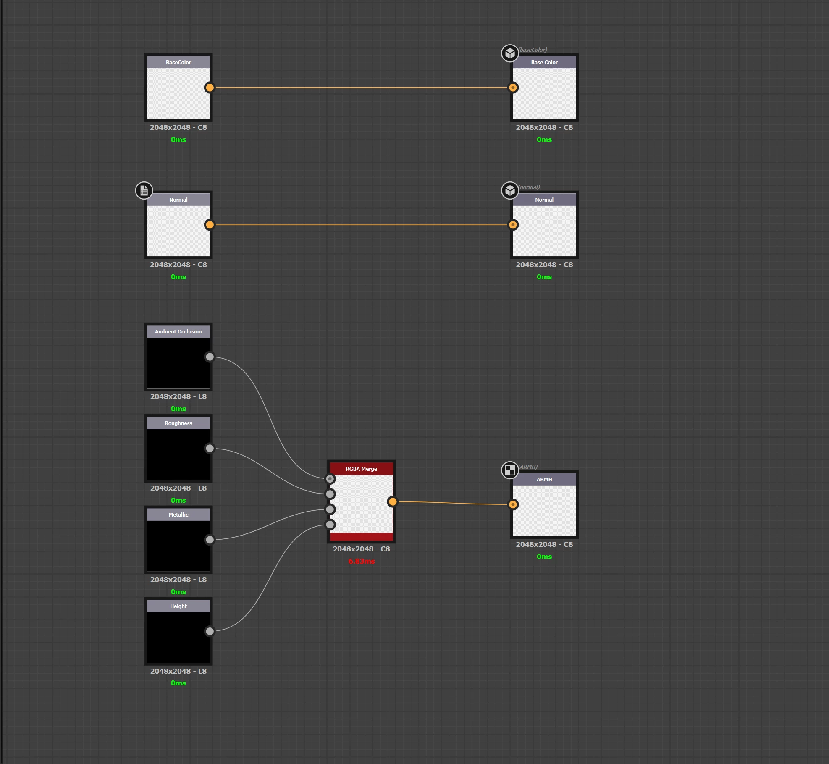This screenshot has height=764, width=829.
Task: Select the RGBA Merge node title bar
Action: click(361, 469)
